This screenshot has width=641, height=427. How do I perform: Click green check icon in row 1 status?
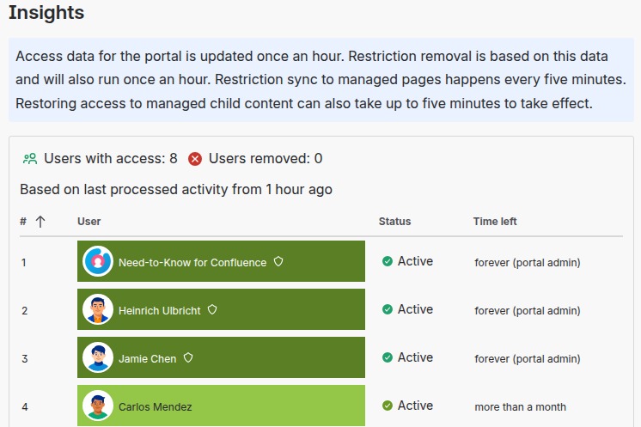388,261
